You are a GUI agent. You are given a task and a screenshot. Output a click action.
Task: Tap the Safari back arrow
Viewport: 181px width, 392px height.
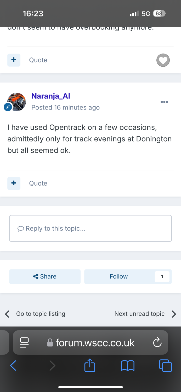point(13,365)
